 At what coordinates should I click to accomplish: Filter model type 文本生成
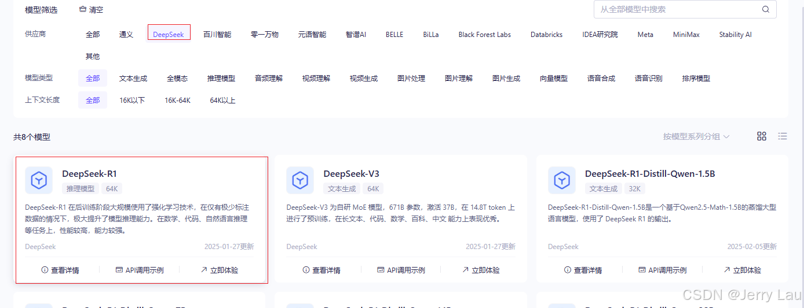(133, 78)
